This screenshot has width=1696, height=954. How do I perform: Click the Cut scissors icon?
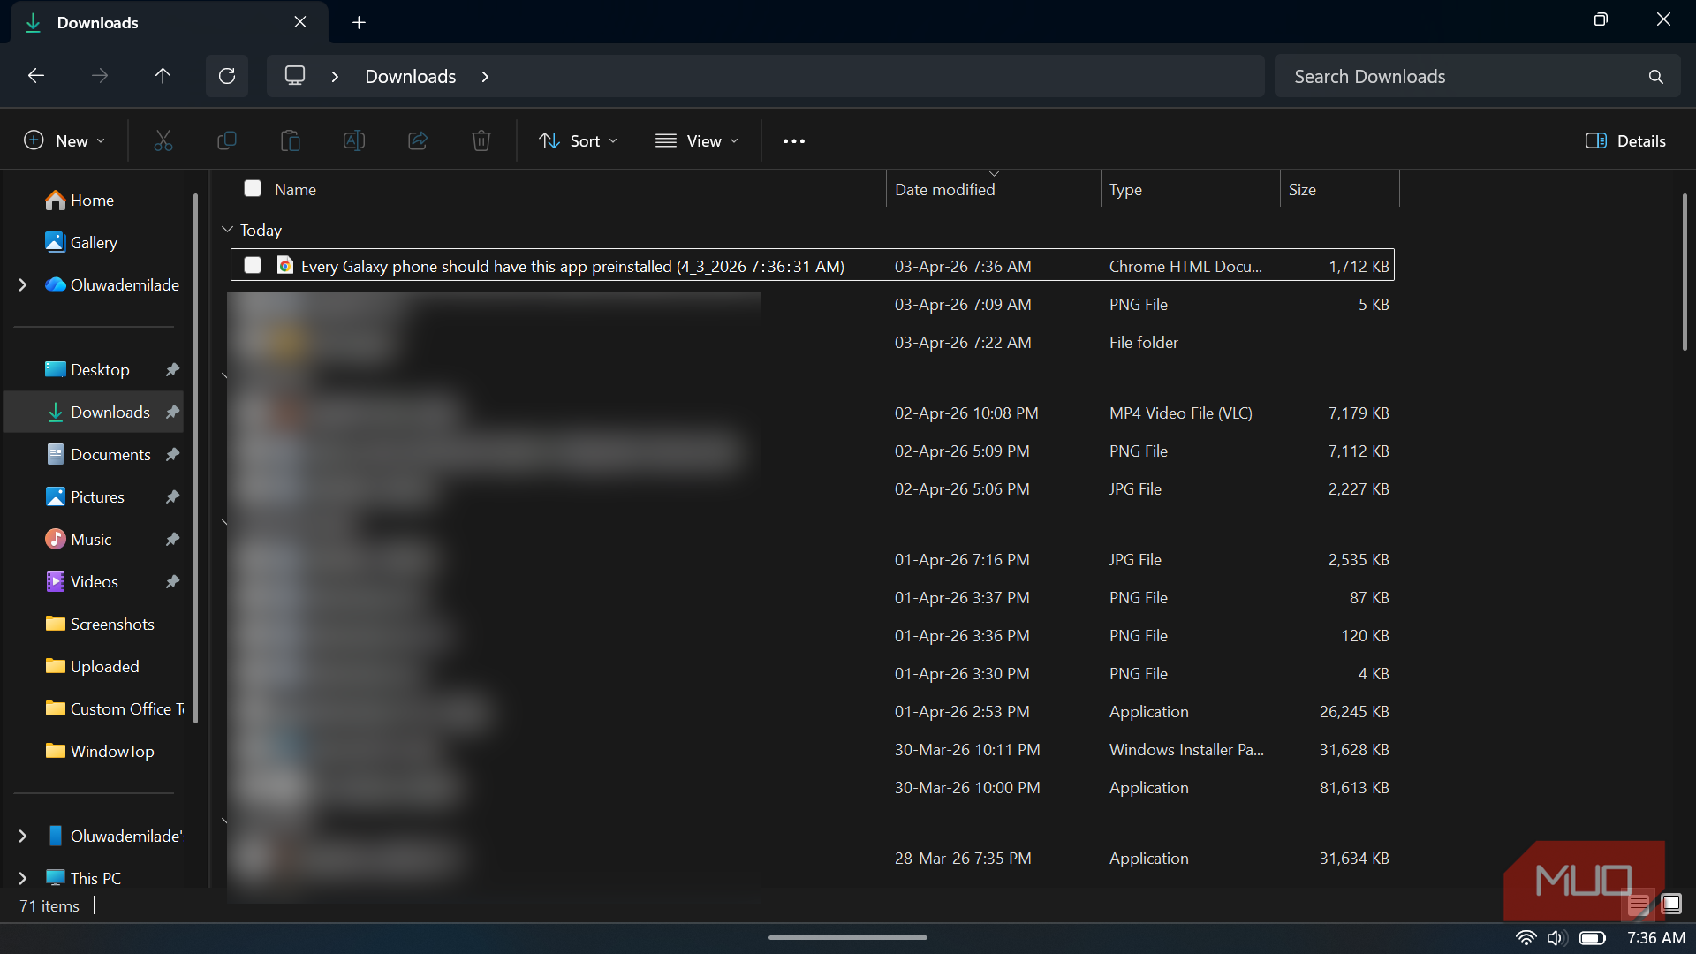pos(163,140)
